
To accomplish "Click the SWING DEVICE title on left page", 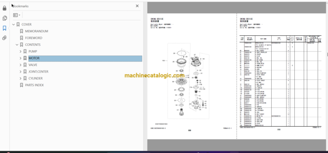I will (x=157, y=19).
